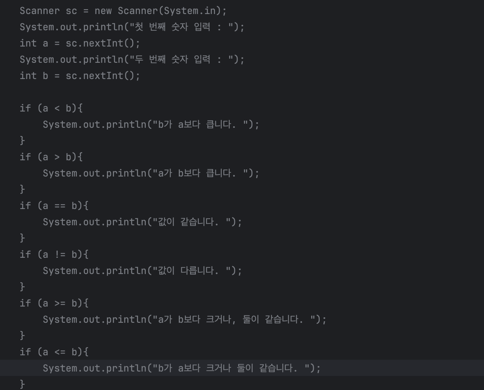Click the '값이 다릅니다.' print statement
Screen dimensions: 484x390
(142, 271)
